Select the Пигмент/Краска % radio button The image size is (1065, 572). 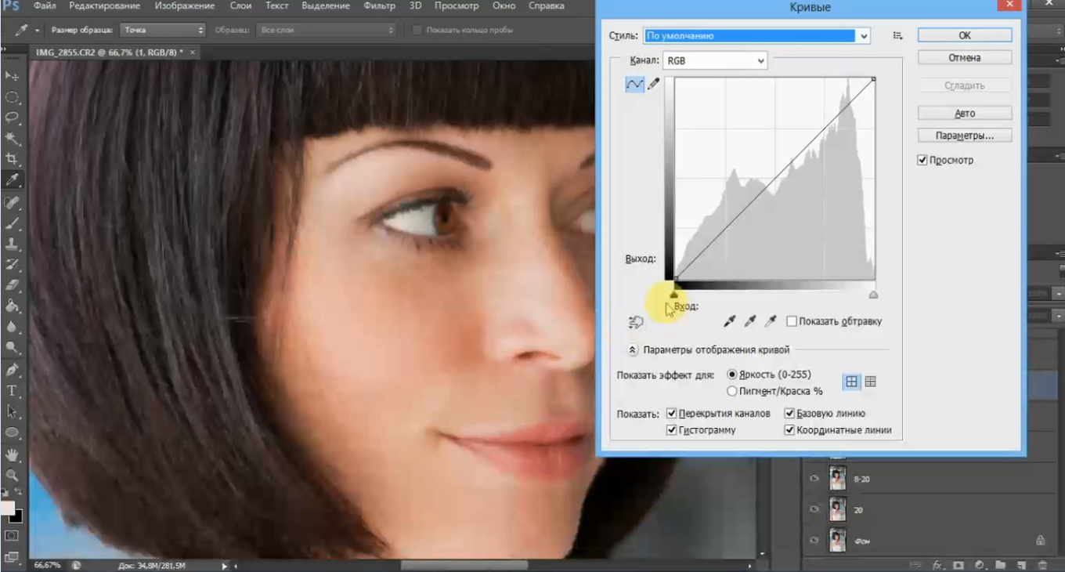(x=732, y=391)
